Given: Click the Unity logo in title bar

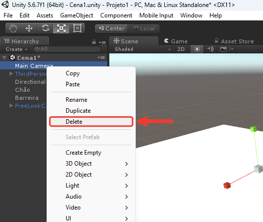Looking at the screenshot, I should (x=5, y=4).
